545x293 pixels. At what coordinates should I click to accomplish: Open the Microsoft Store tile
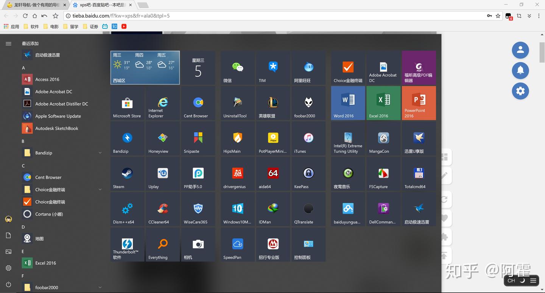[x=127, y=103]
